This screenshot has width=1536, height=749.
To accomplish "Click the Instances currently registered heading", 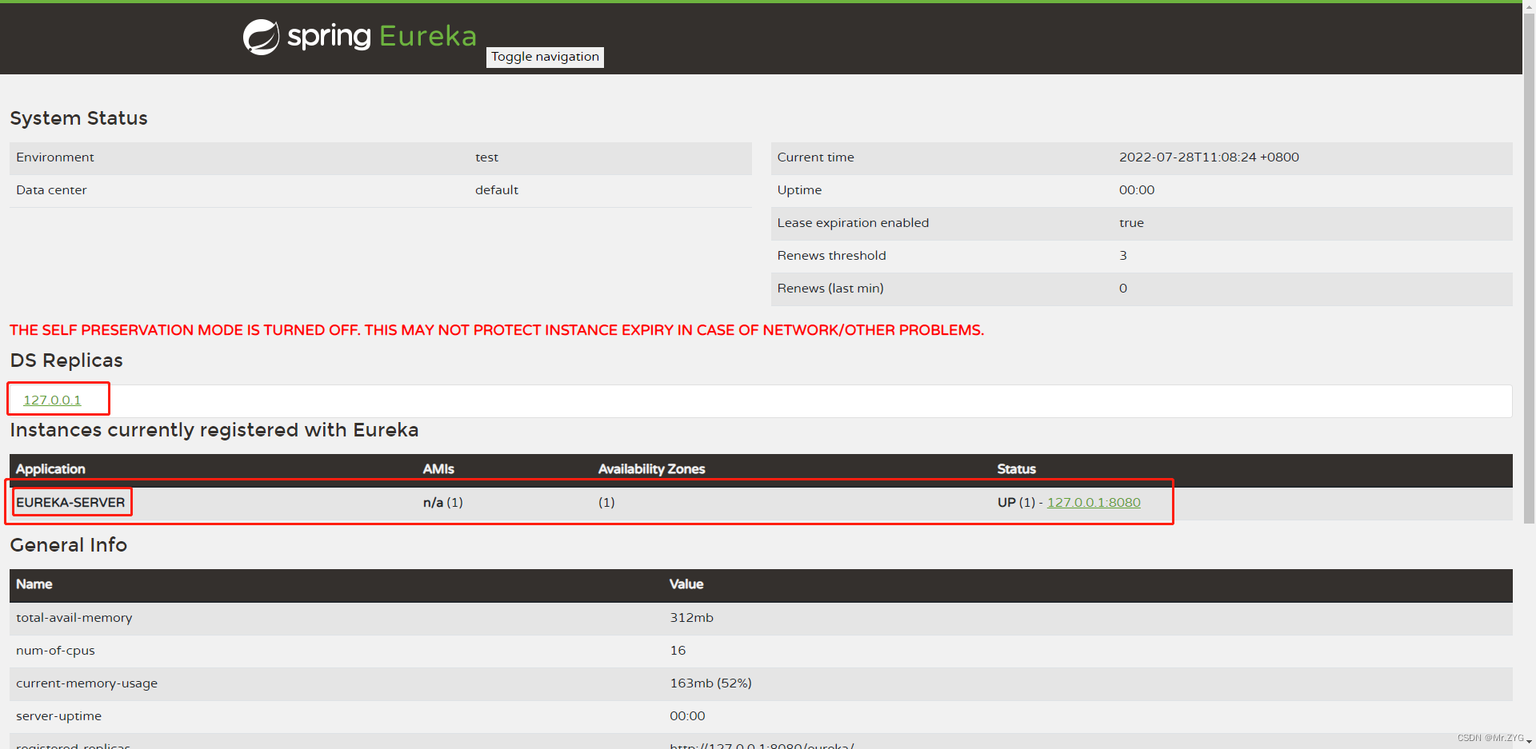I will (214, 430).
